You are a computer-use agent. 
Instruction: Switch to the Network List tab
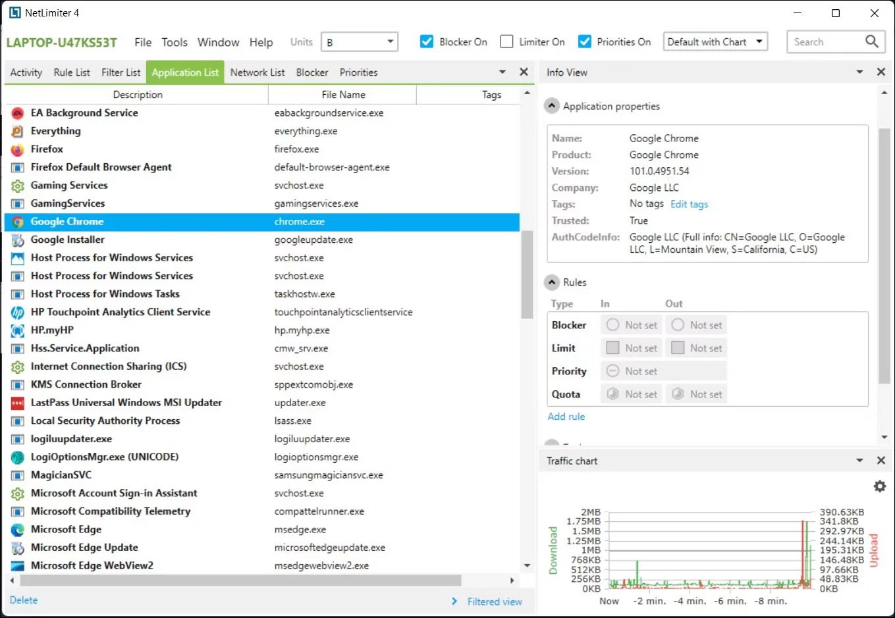click(258, 72)
